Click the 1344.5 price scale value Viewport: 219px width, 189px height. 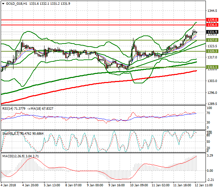[212, 11]
